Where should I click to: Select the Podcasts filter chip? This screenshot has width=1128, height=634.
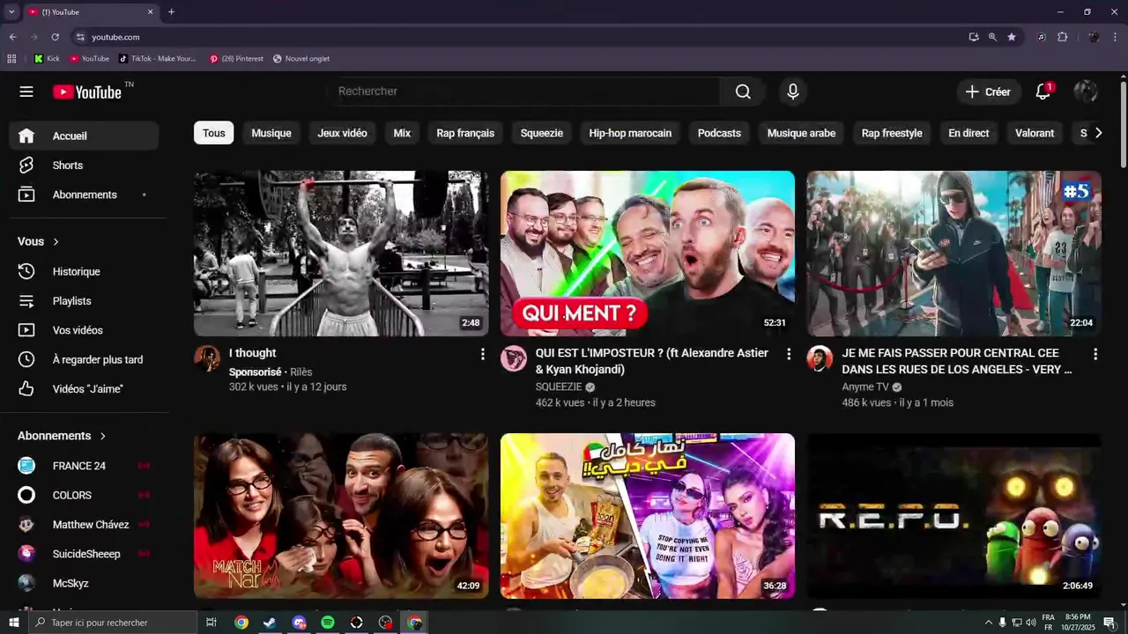point(719,133)
